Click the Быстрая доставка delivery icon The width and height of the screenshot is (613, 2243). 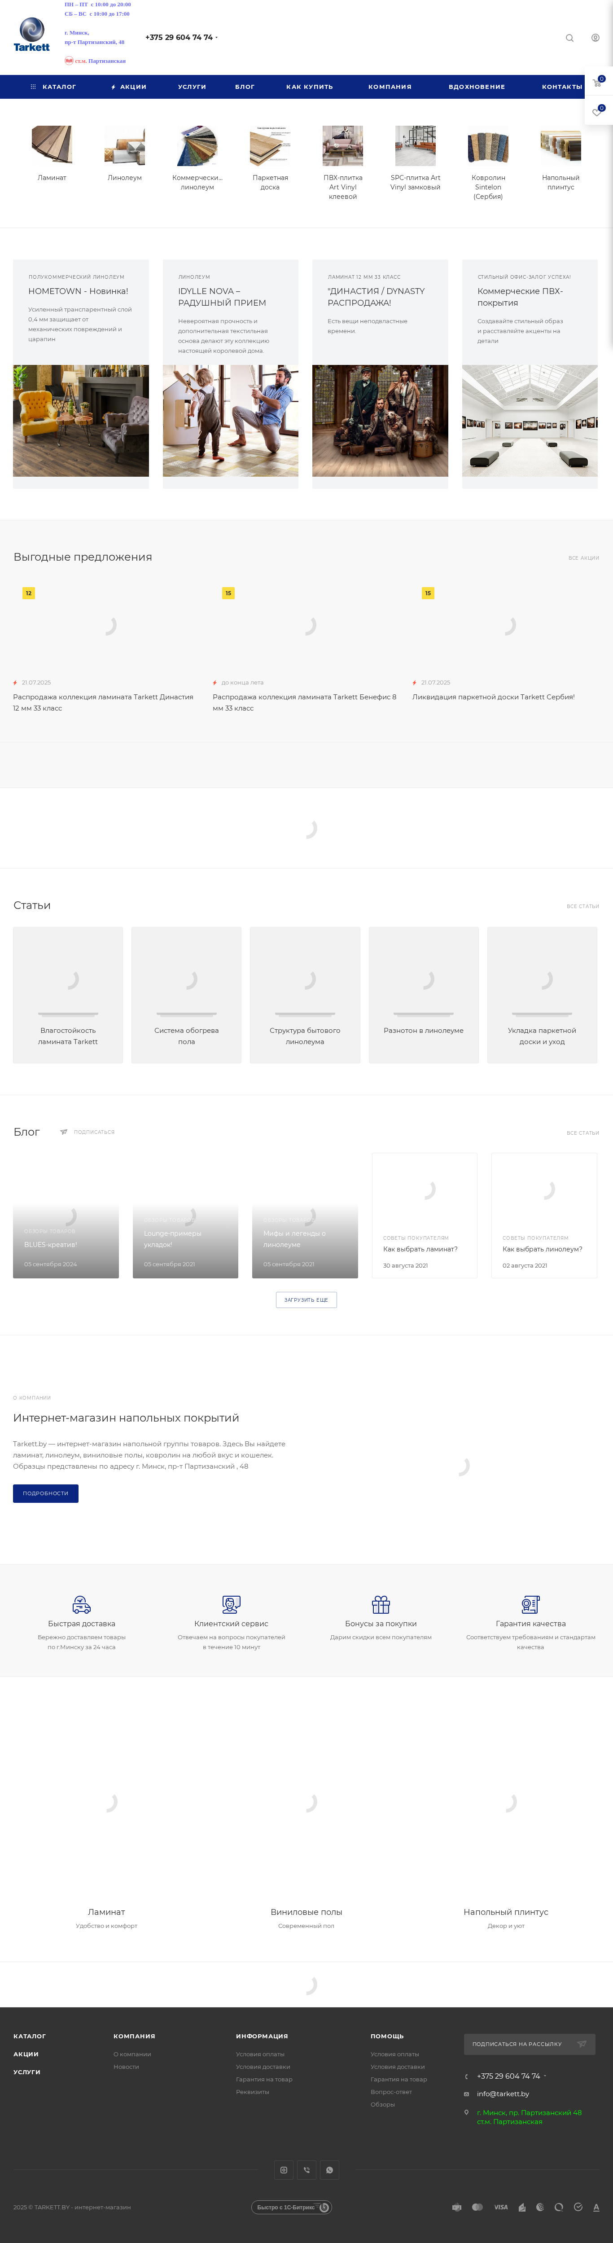(x=81, y=1604)
